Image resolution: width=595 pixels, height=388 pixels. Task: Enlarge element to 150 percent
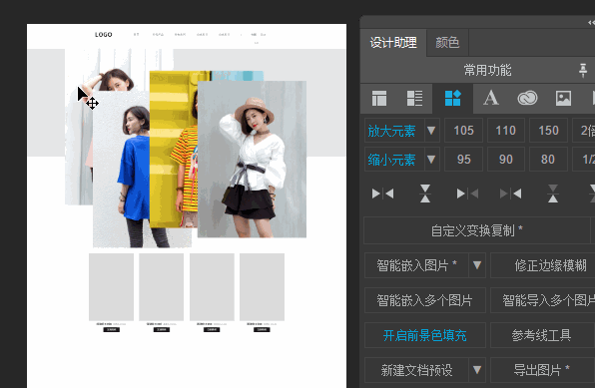[548, 131]
